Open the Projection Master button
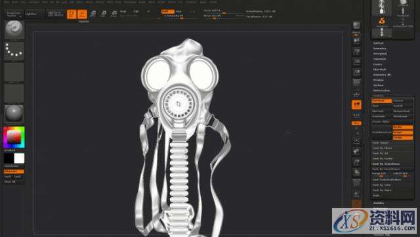420x237 pixels. tap(14, 14)
